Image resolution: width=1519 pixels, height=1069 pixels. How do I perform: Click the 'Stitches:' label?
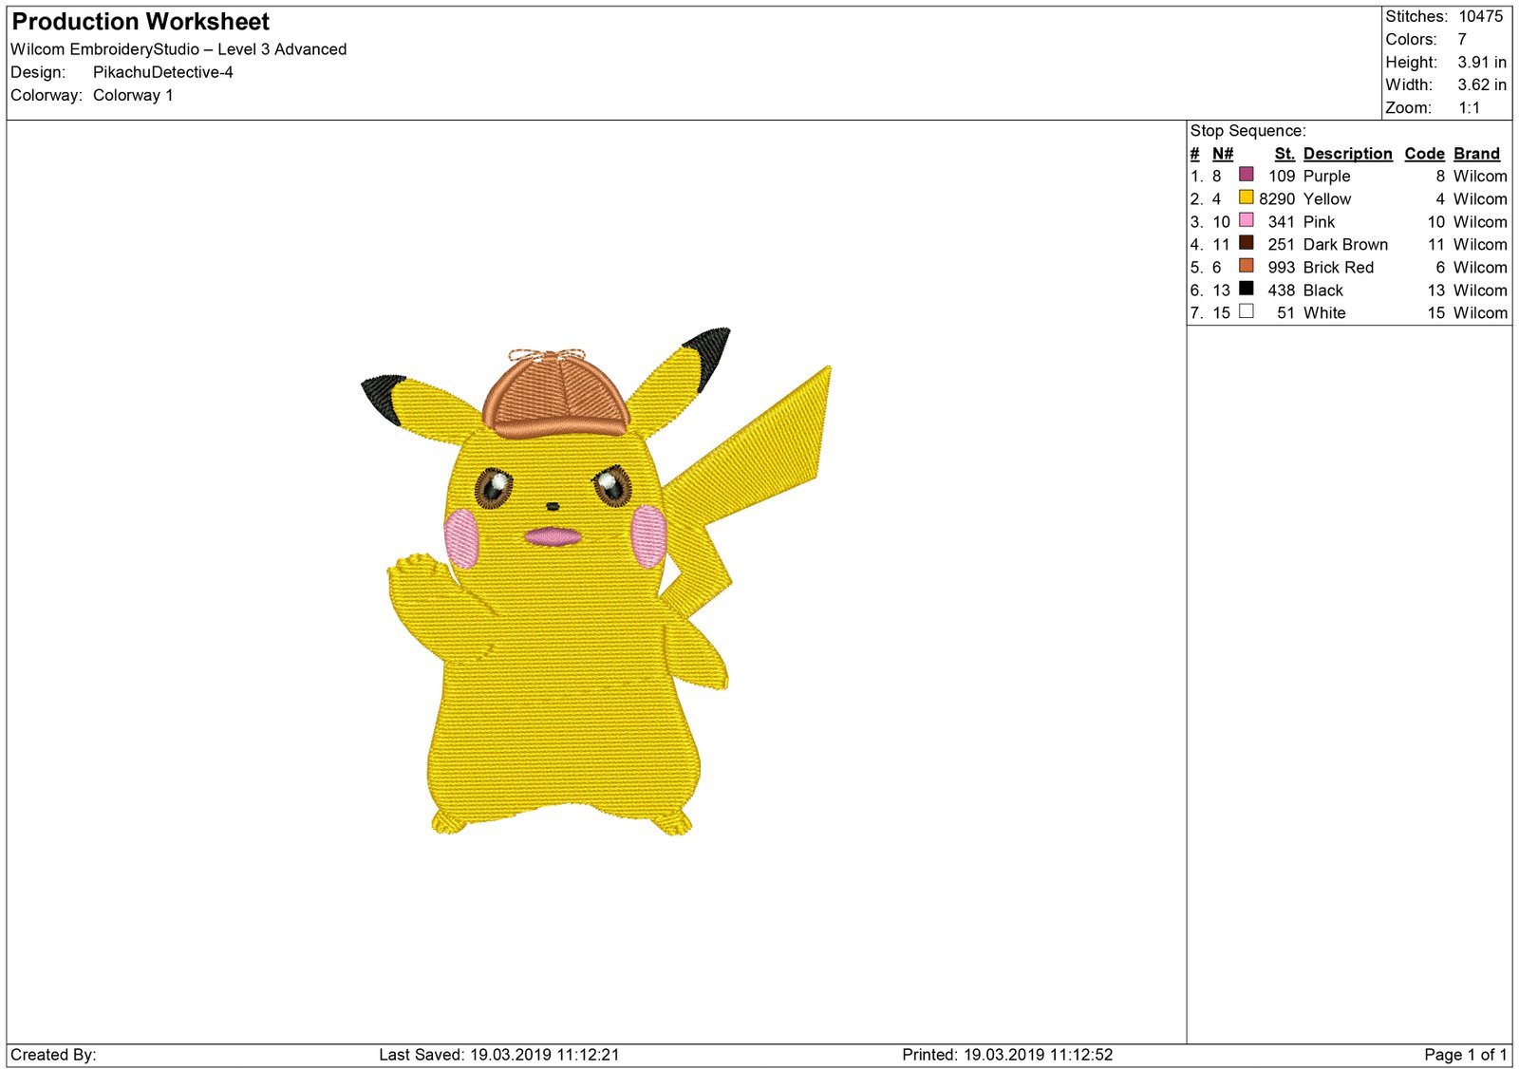tap(1416, 16)
